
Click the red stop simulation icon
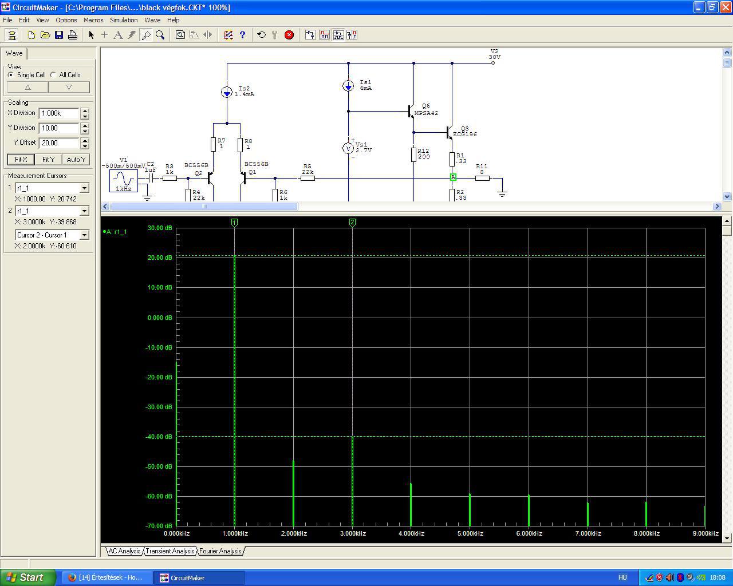point(289,35)
